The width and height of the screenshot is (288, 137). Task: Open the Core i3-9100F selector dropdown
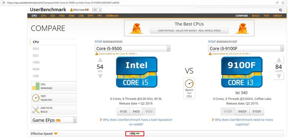click(x=246, y=48)
